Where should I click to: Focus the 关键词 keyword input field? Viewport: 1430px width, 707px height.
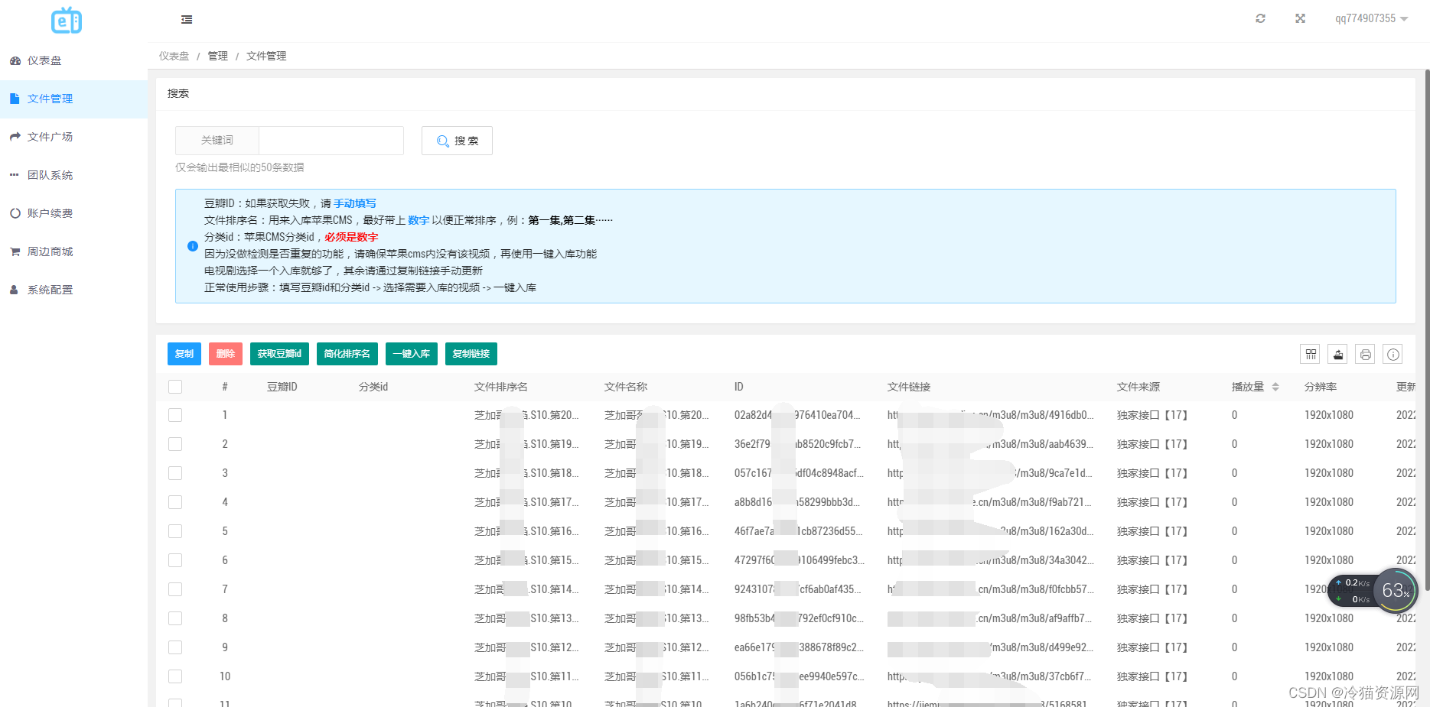(331, 141)
